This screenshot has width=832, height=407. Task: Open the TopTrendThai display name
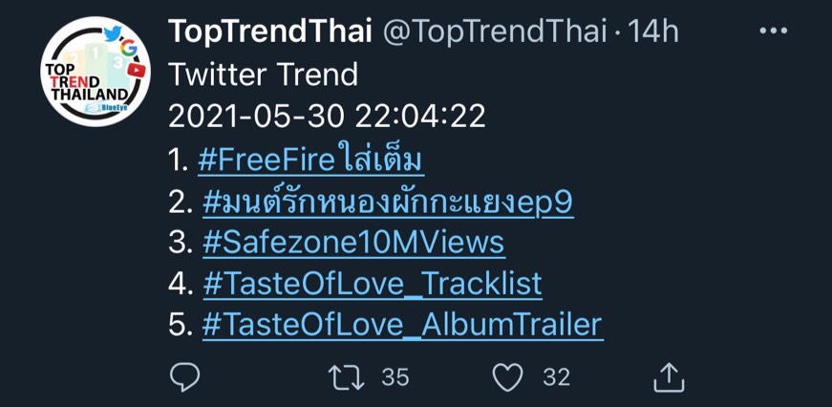coord(270,32)
